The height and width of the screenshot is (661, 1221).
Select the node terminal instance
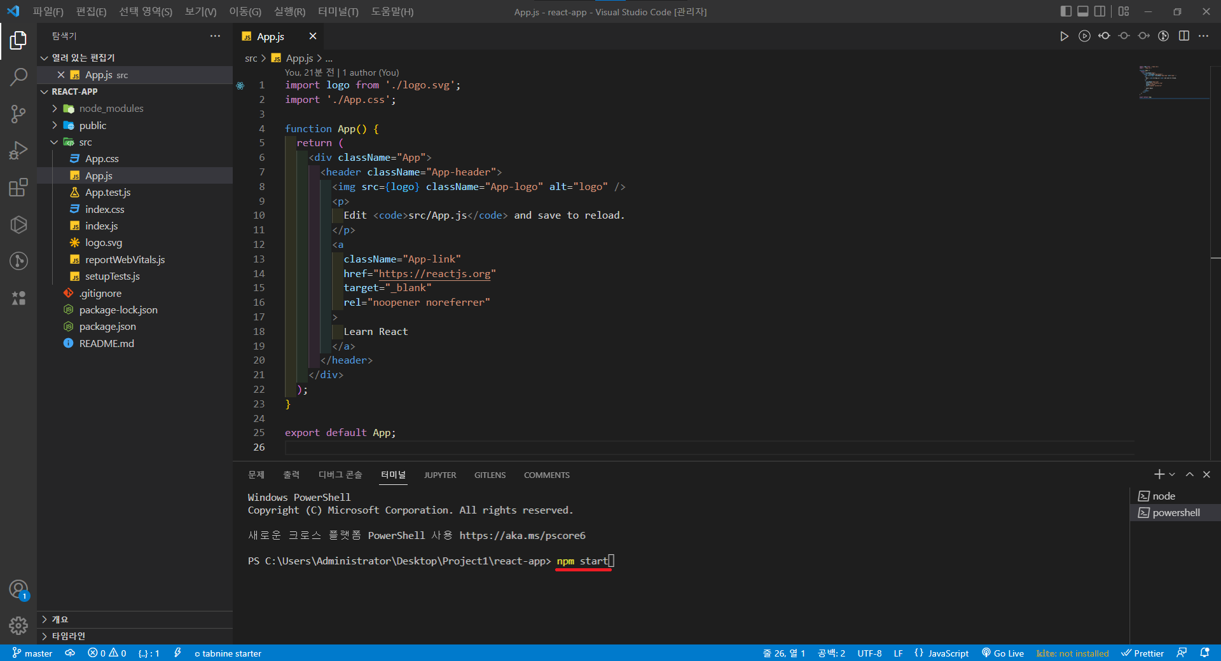(x=1175, y=496)
